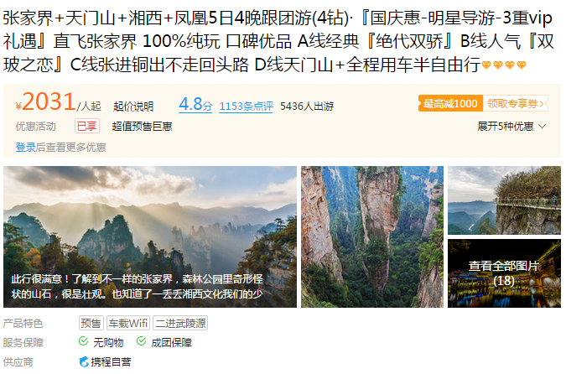Select the 二进武陵源 feature tag

(180, 323)
